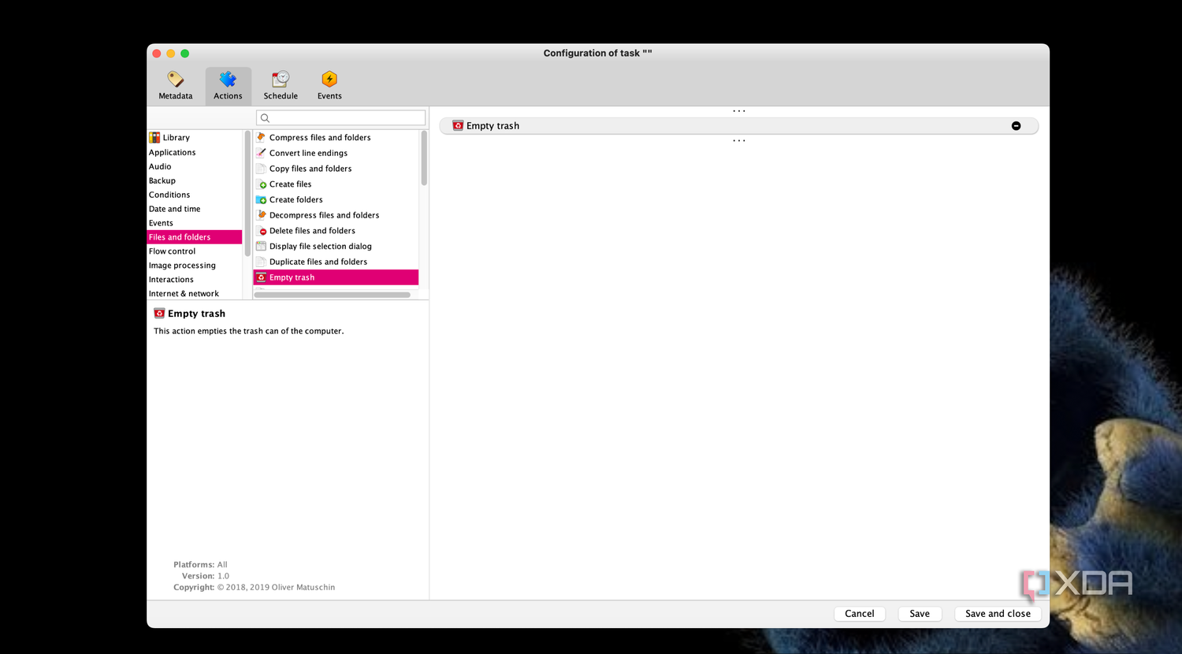Click Save and close button
Screen dimensions: 1182x654
pyautogui.click(x=998, y=614)
